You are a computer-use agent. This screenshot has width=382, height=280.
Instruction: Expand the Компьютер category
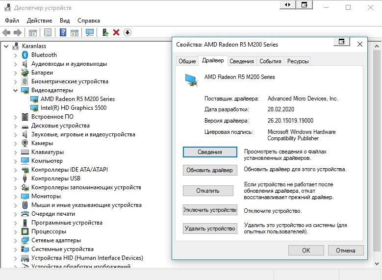tap(16, 161)
